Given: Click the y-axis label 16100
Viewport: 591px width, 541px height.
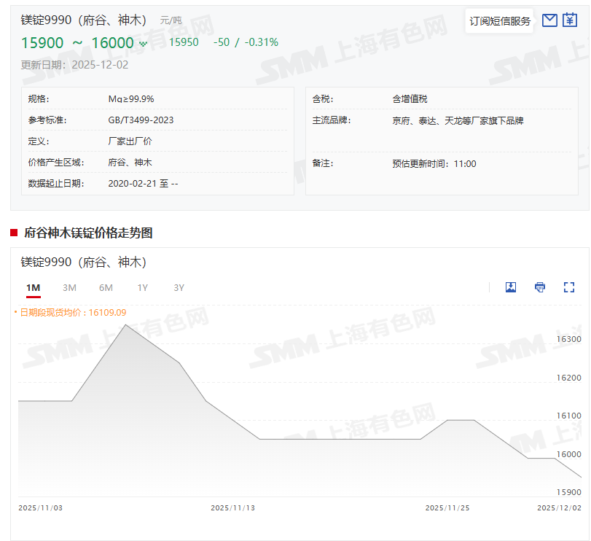Looking at the screenshot, I should pos(569,416).
